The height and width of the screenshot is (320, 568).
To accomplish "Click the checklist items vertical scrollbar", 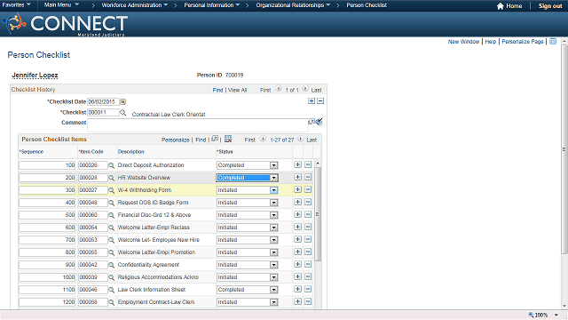I will [x=318, y=214].
